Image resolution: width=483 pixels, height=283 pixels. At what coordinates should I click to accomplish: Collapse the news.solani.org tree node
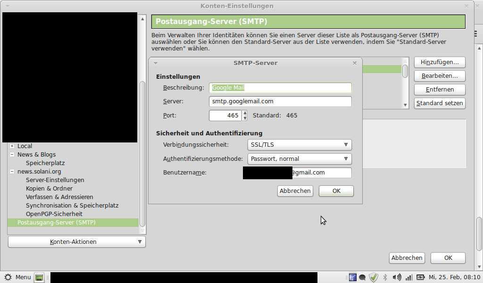tap(12, 172)
